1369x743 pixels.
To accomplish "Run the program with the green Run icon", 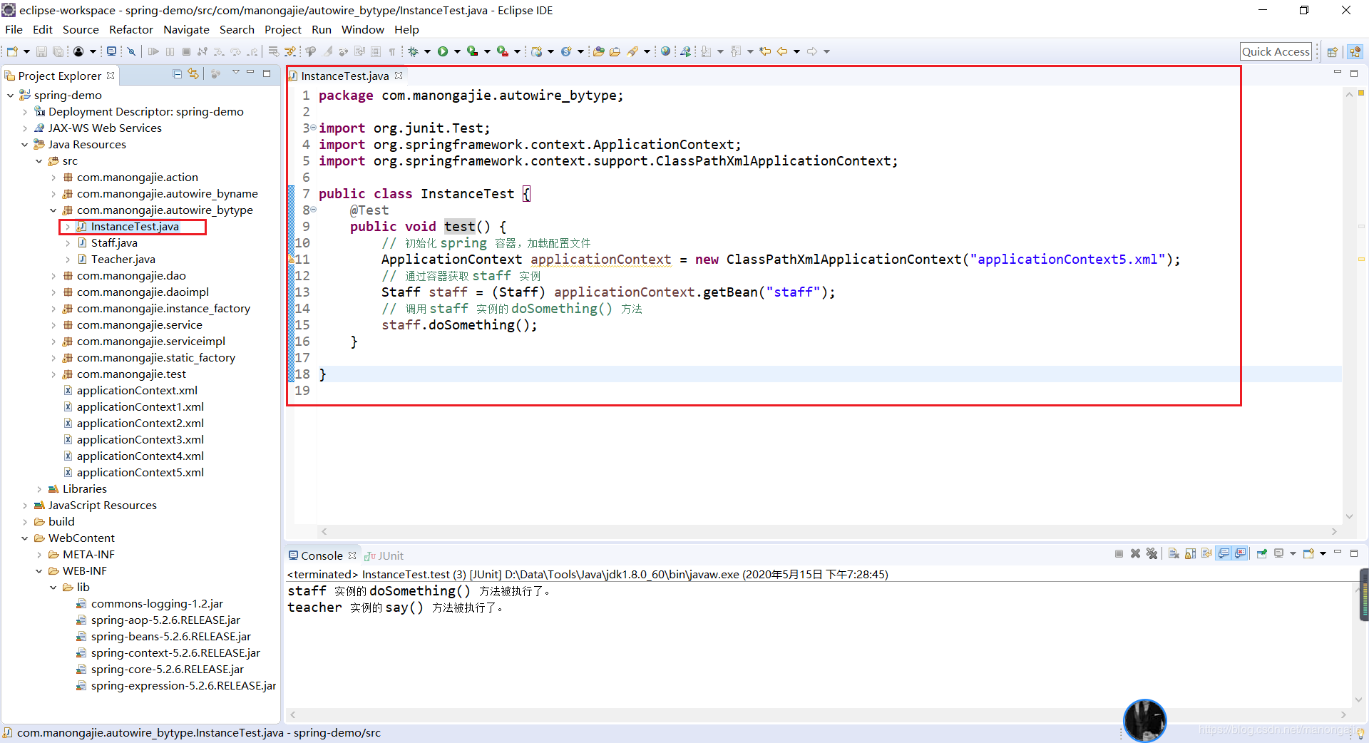I will [443, 51].
